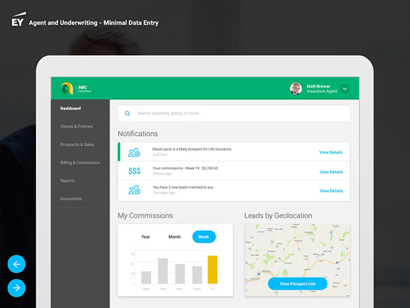
Task: Click the ABC Insurance logo
Action: 67,89
